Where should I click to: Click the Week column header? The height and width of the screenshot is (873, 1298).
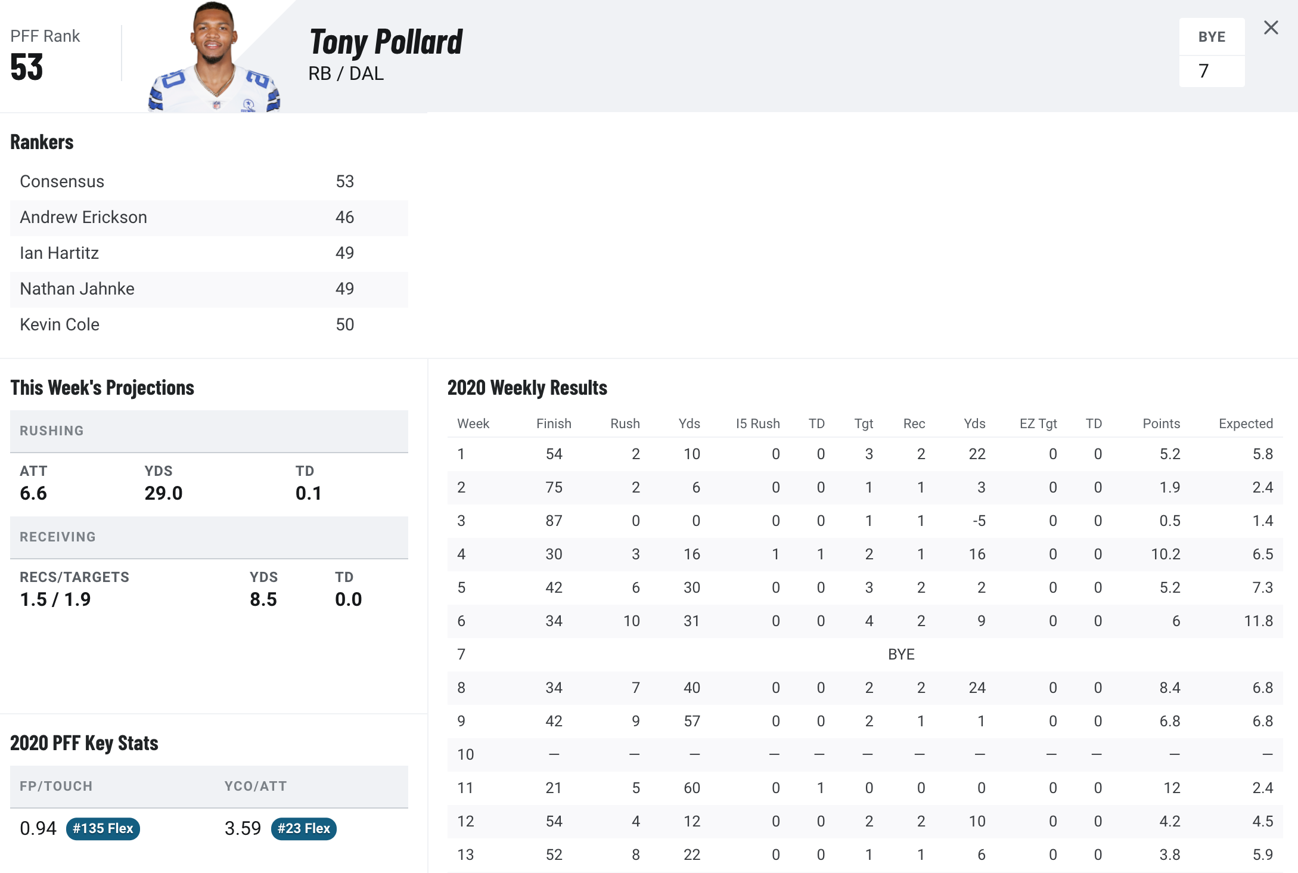click(x=473, y=423)
